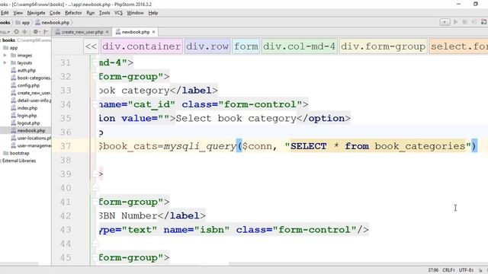This screenshot has width=488, height=274.
Task: Click the << breadcrumb scroll button
Action: [x=91, y=46]
